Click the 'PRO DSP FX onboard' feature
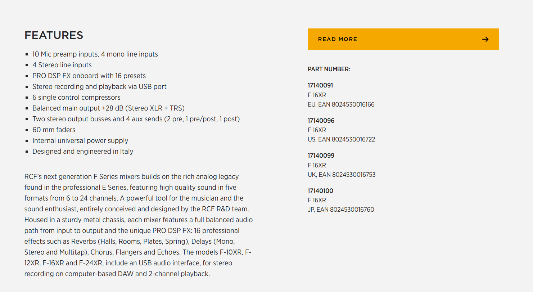The width and height of the screenshot is (533, 292). pyautogui.click(x=89, y=76)
